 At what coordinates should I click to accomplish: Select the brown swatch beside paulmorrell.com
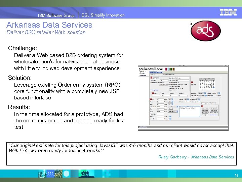click(x=173, y=69)
